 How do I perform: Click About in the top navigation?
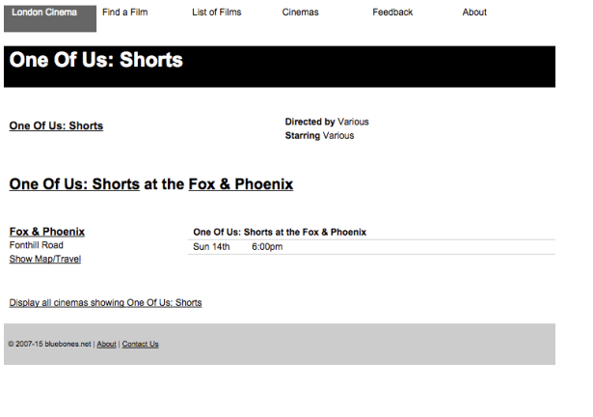(x=474, y=13)
